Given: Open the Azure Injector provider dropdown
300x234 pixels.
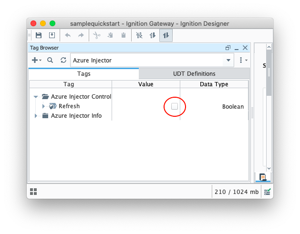Looking at the screenshot, I should tap(228, 60).
